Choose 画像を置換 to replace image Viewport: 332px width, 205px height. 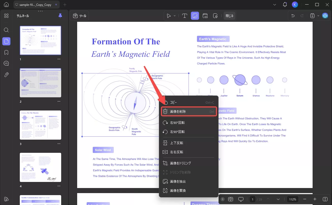pyautogui.click(x=189, y=191)
